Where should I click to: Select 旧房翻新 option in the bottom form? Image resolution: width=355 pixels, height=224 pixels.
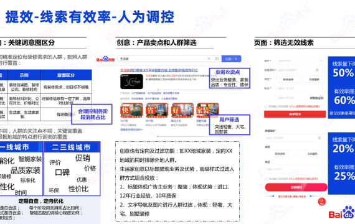pyautogui.click(x=312, y=154)
